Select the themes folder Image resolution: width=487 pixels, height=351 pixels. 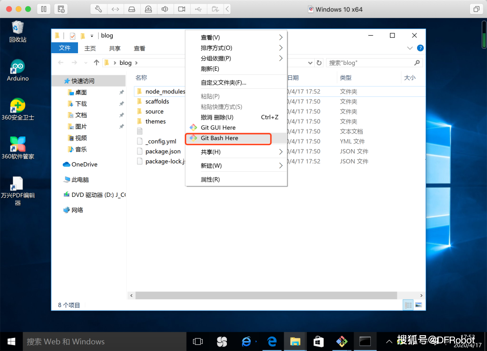155,121
